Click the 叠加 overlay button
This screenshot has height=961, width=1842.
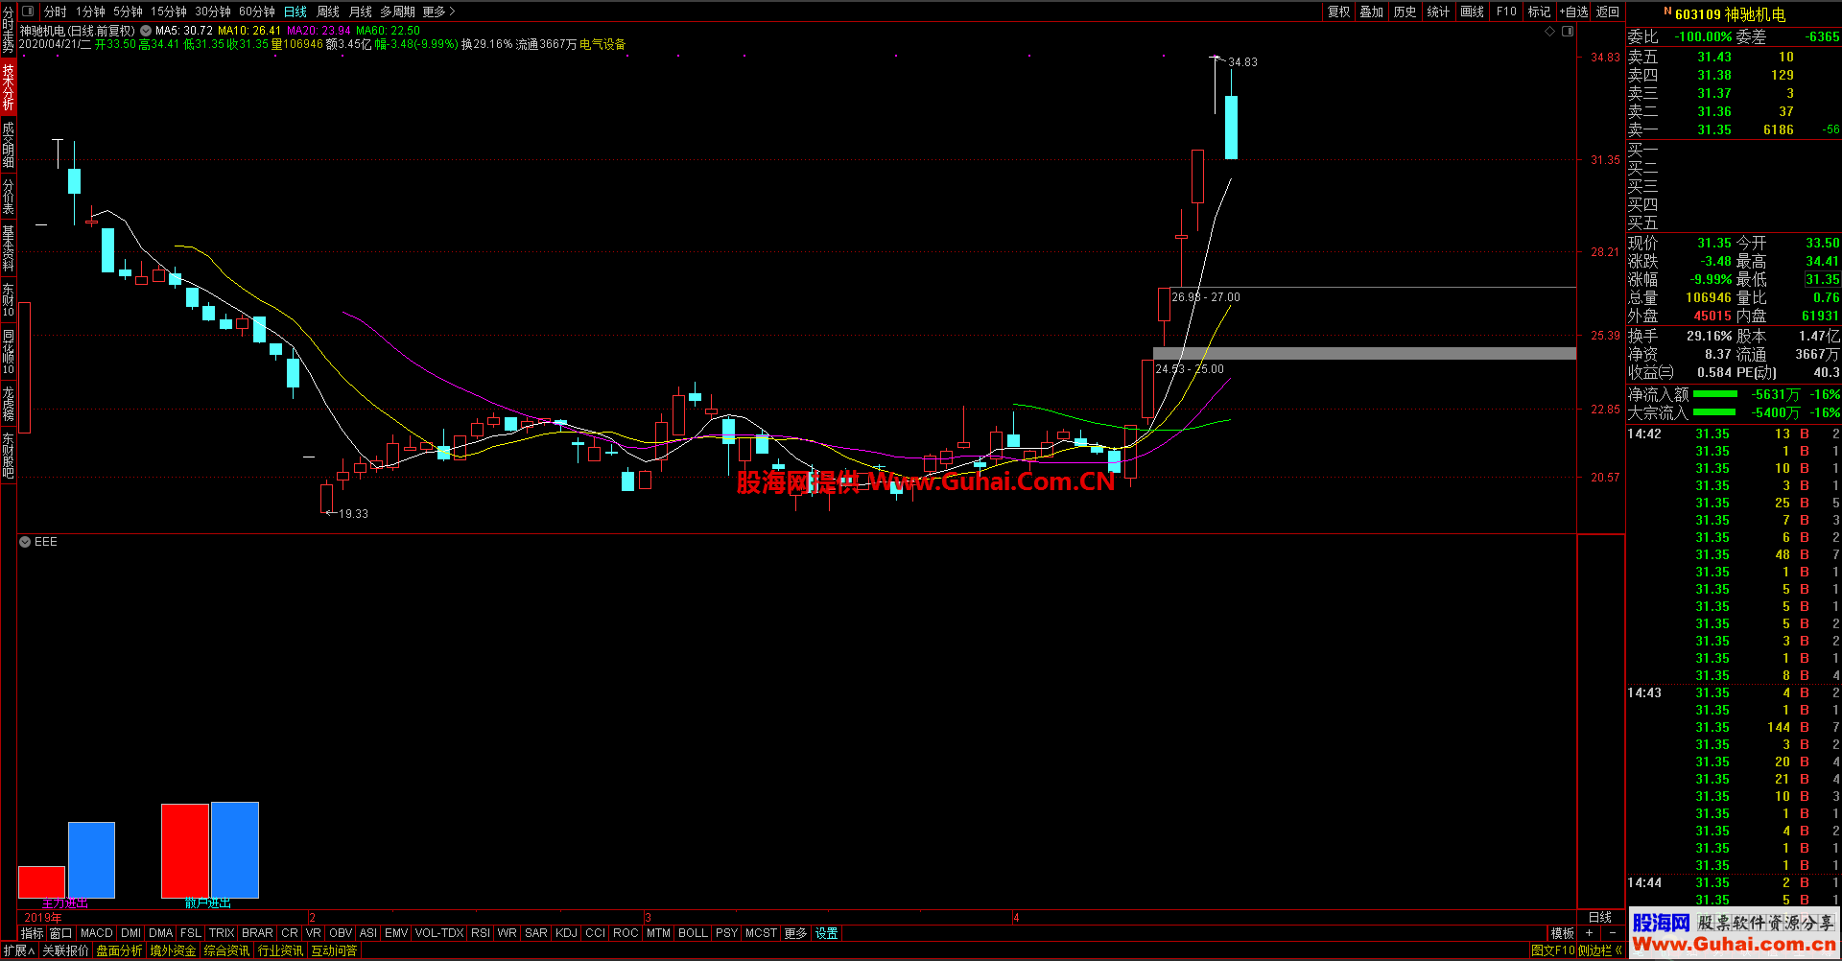pyautogui.click(x=1372, y=12)
